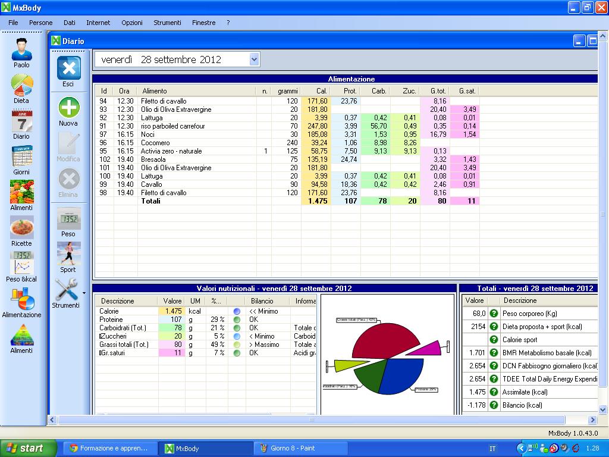This screenshot has height=457, width=609.
Task: Open Peso & kcal chart icon
Action: point(22,263)
